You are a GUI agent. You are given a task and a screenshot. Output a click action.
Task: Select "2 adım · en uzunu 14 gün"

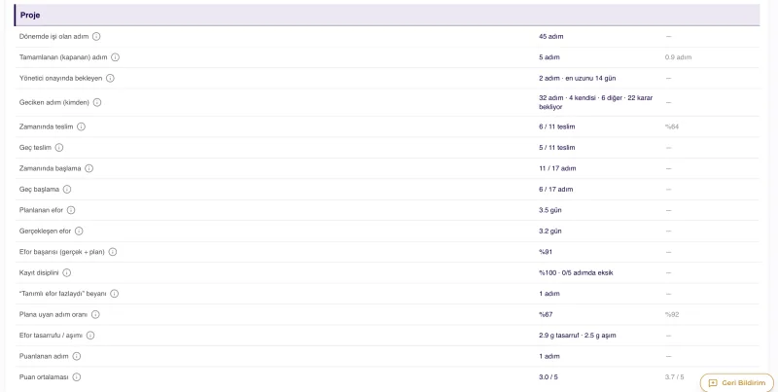[577, 78]
